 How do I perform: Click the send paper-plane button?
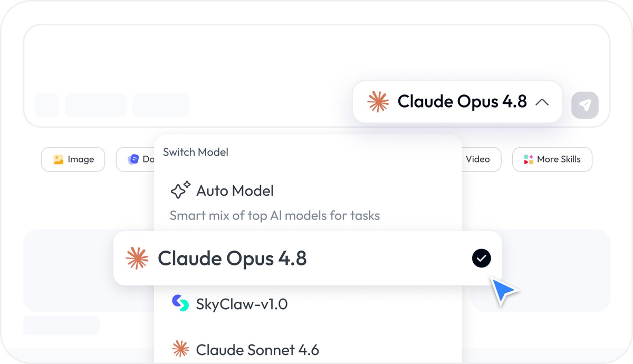pyautogui.click(x=585, y=105)
